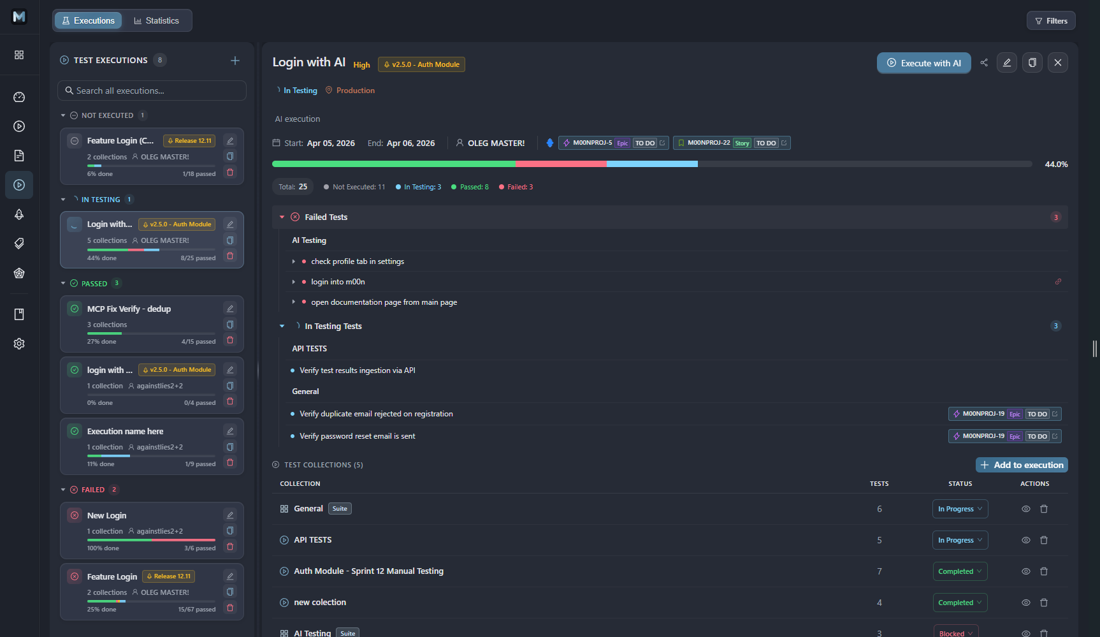Change Completed status of new colection
This screenshot has width=1100, height=637.
[x=960, y=603]
